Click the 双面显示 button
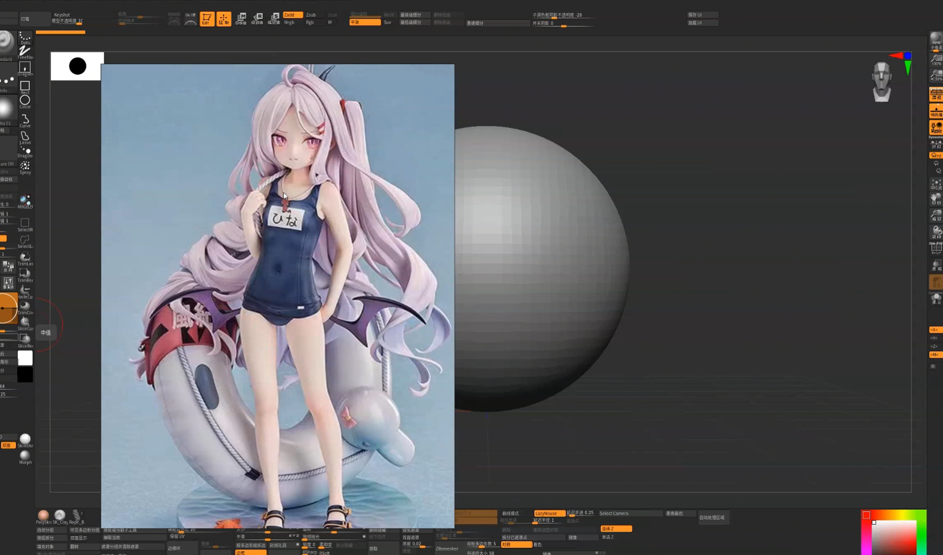Screen dimensions: 943x555 (x=84, y=538)
